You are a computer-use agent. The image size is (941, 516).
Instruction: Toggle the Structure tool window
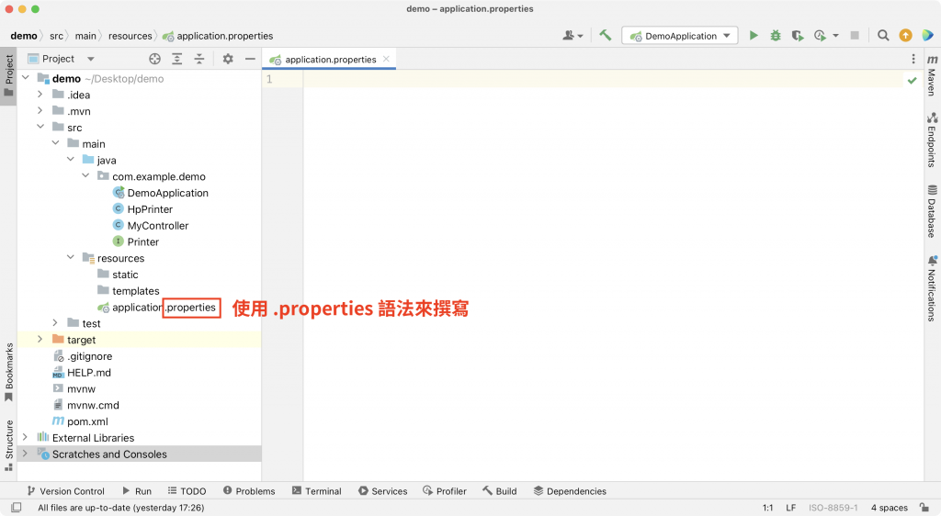[x=9, y=445]
